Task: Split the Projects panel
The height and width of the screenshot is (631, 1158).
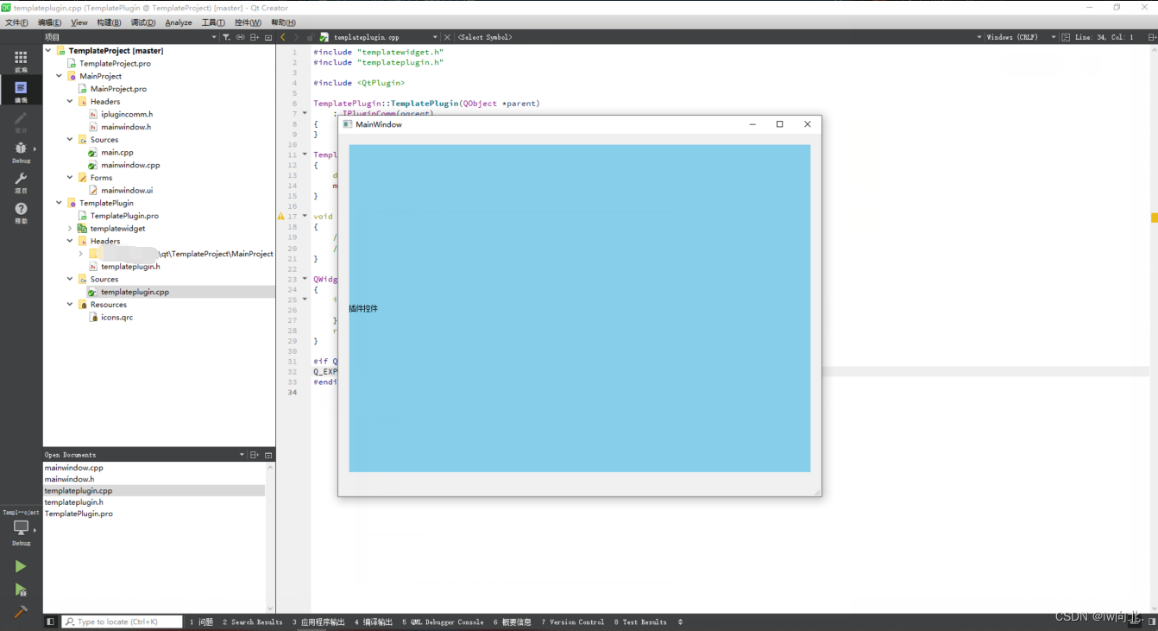Action: [254, 37]
